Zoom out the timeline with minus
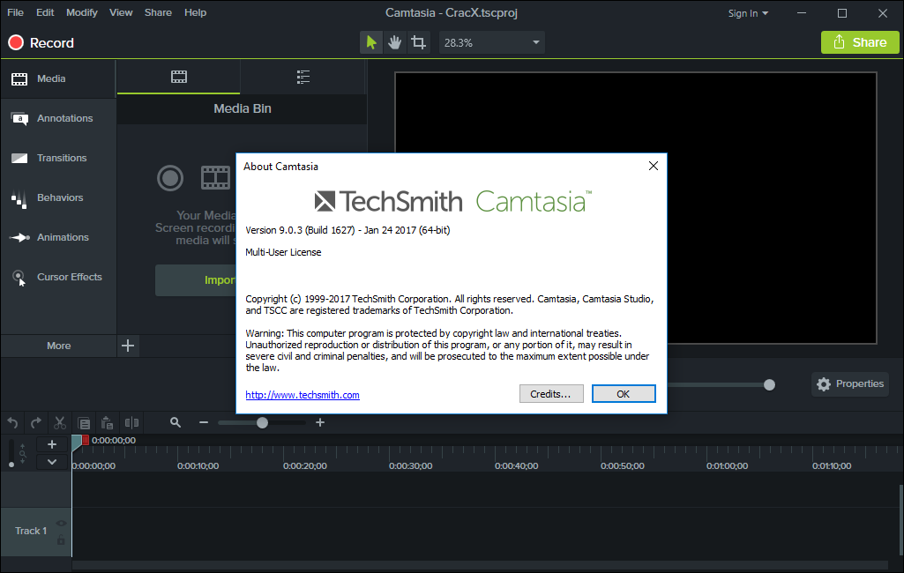Screen dimensions: 904x573 pos(204,422)
